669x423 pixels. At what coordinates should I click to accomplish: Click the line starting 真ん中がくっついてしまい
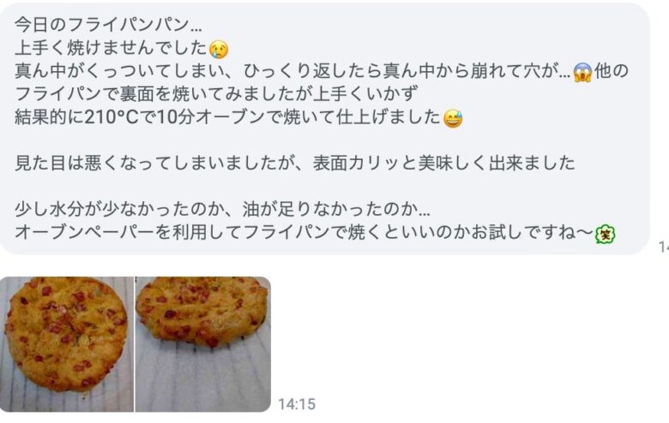(x=322, y=71)
